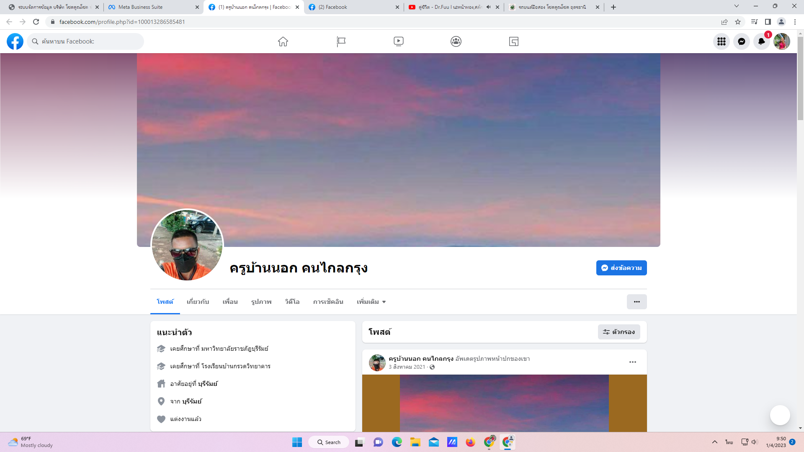The image size is (804, 452).
Task: Open the Pages flag icon
Action: point(341,41)
